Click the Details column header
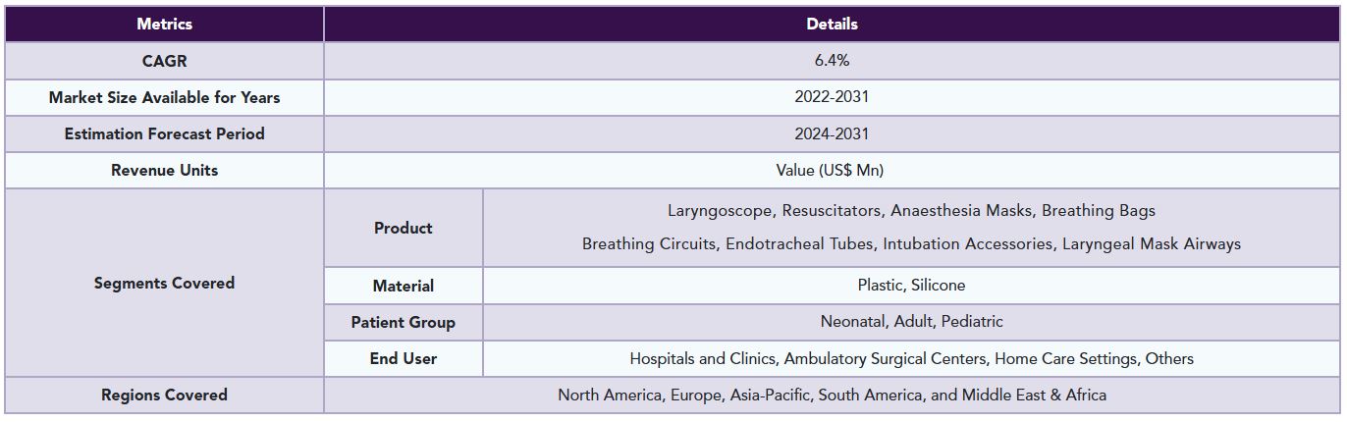Viewport: 1347px width, 422px height. click(832, 24)
